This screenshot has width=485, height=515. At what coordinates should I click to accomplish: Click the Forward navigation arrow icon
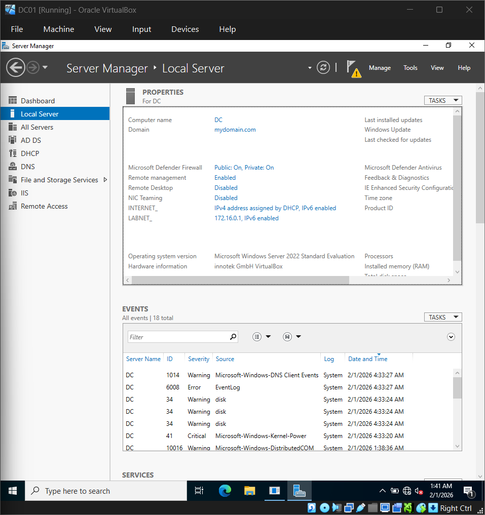[x=33, y=68]
